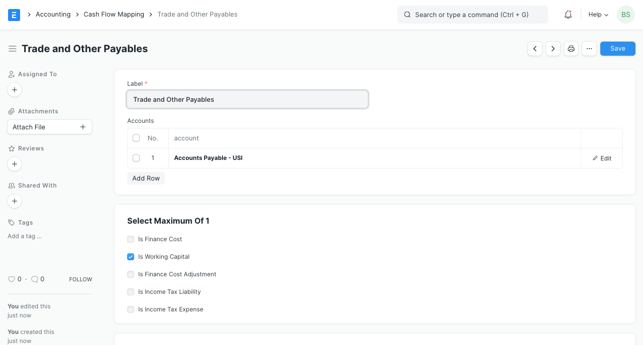
Task: Click the Save button
Action: tap(617, 49)
